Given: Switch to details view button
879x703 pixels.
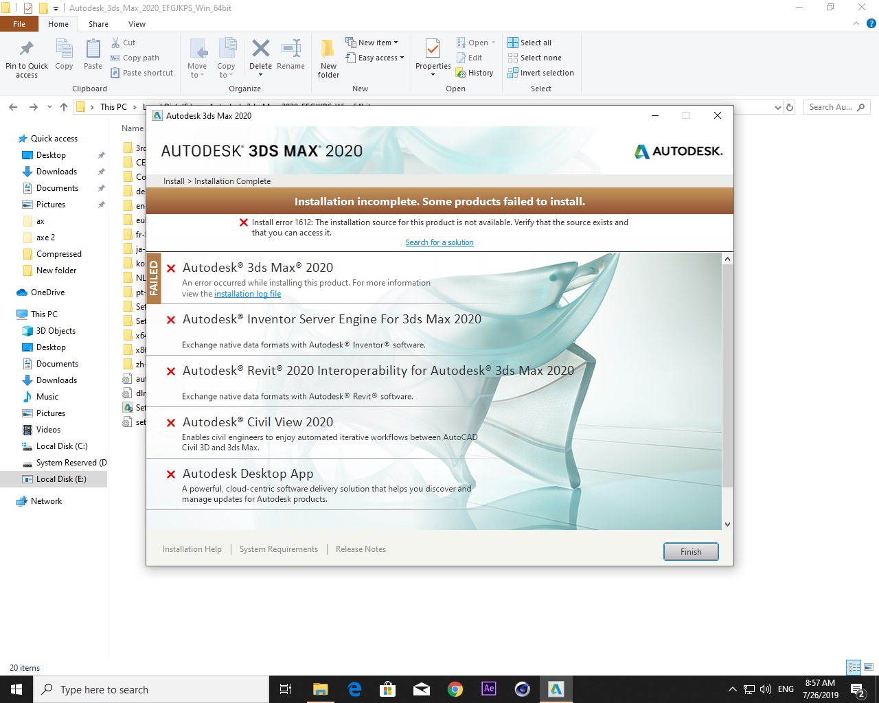Looking at the screenshot, I should (x=854, y=667).
